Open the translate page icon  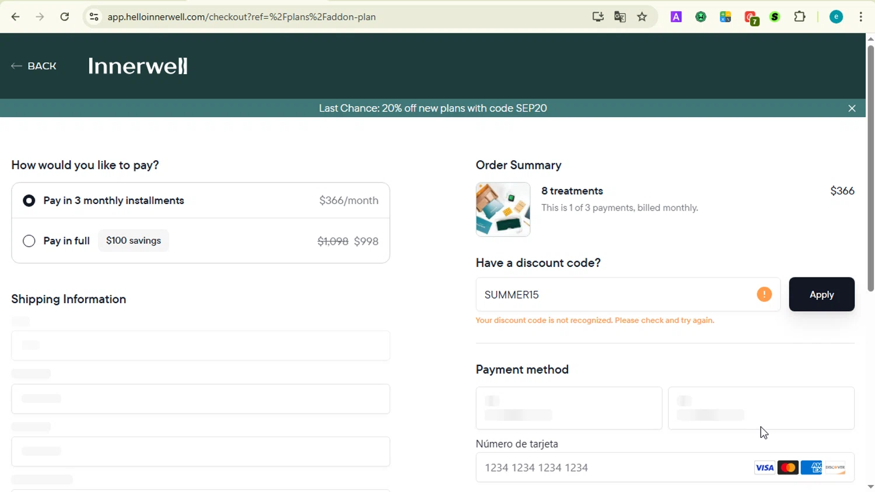(x=620, y=17)
